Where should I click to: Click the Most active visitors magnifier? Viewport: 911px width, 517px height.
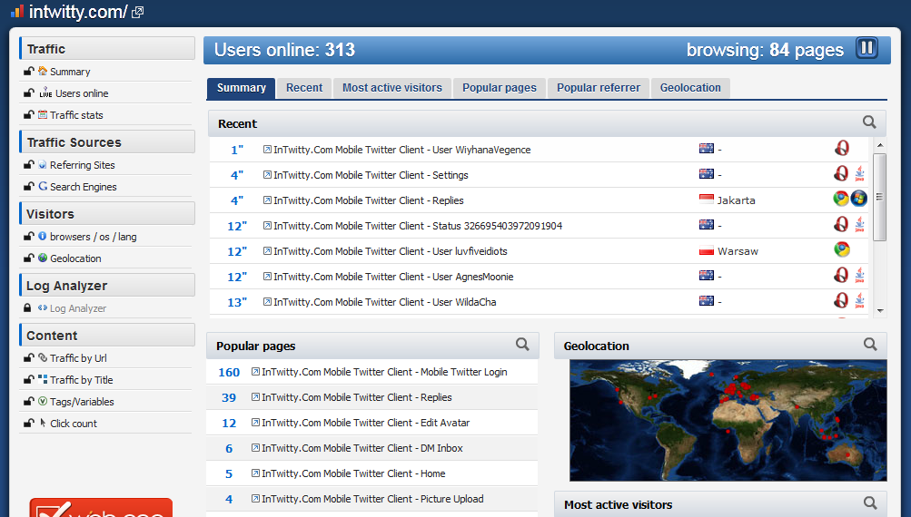tap(870, 503)
